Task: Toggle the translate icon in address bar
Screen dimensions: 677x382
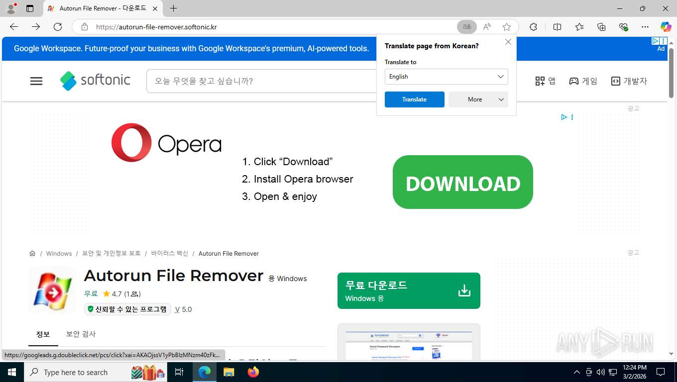Action: 467,27
